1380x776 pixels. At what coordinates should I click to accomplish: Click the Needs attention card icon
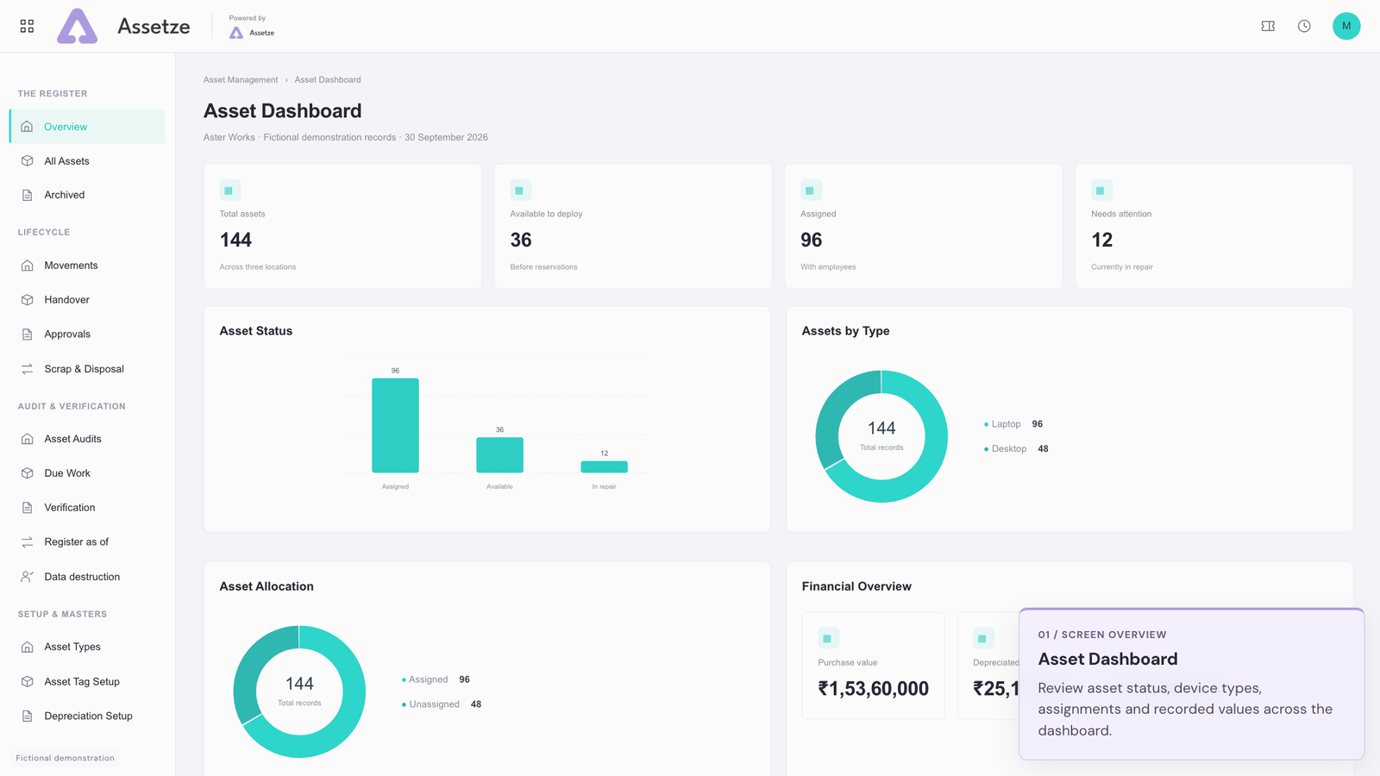[x=1101, y=191]
